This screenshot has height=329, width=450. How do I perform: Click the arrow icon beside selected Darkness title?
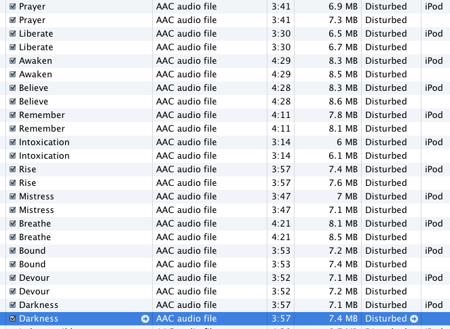tap(145, 319)
